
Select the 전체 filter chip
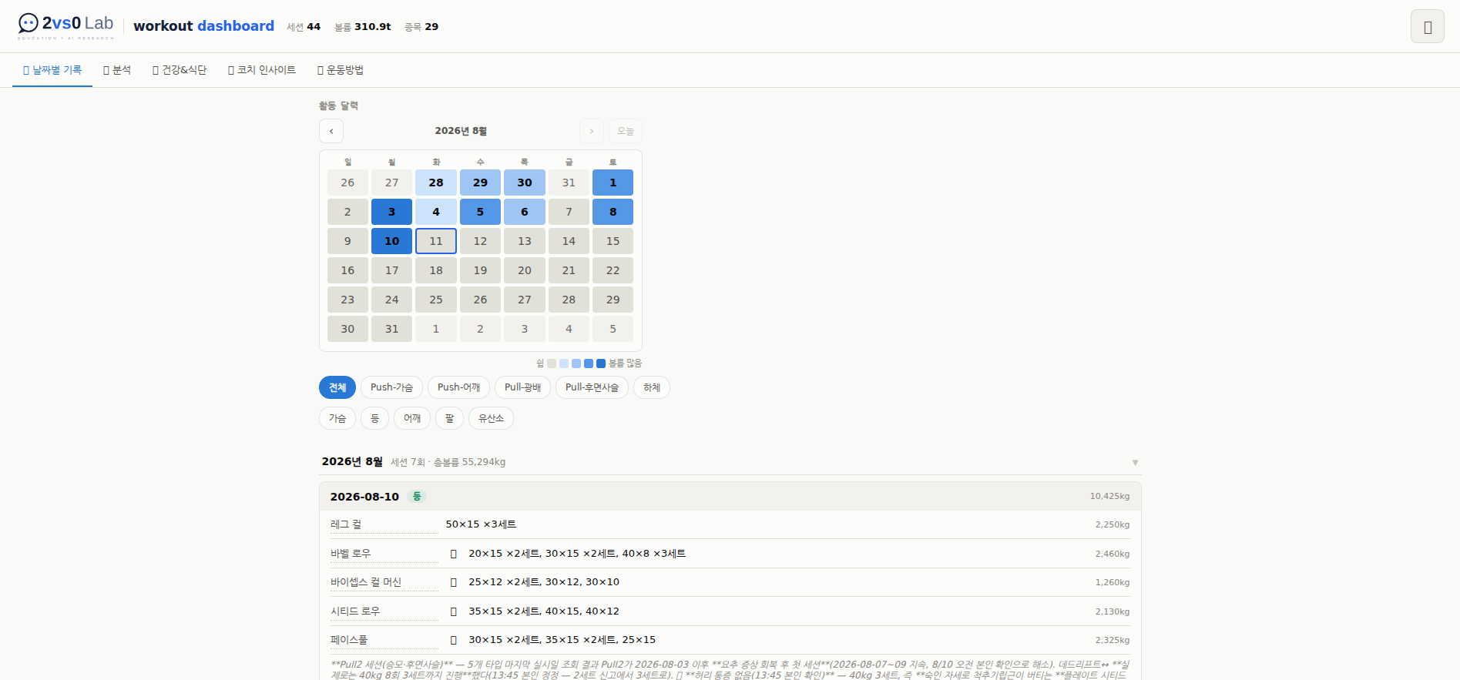click(337, 387)
